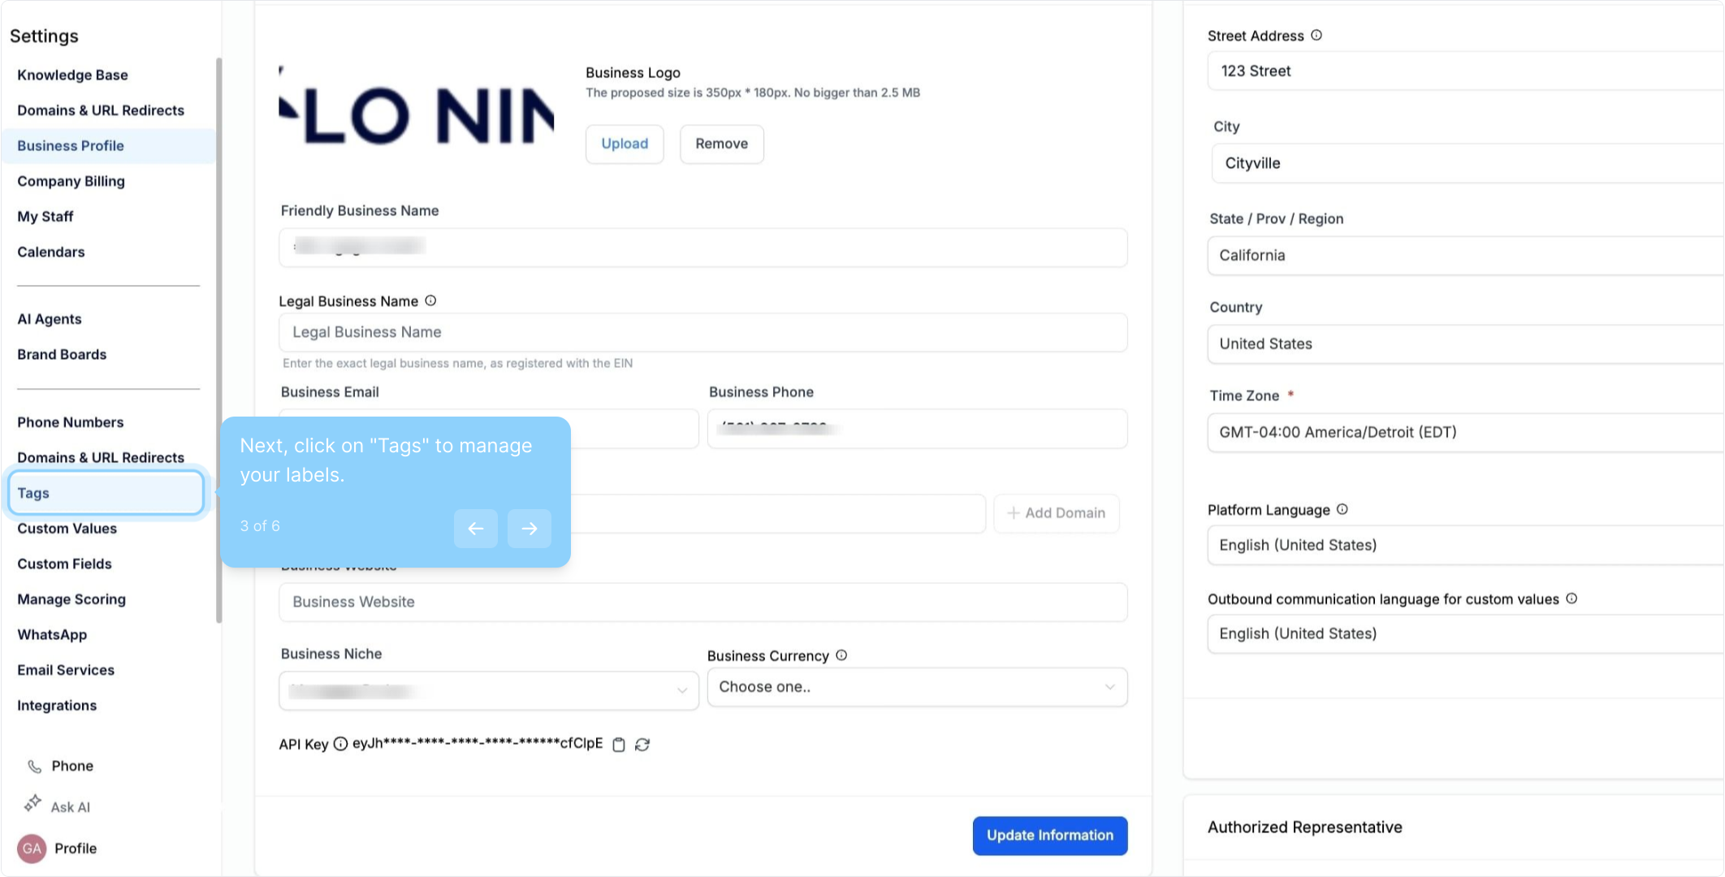Screen dimensions: 1725x877
Task: Open the Integrations settings page
Action: 57,706
